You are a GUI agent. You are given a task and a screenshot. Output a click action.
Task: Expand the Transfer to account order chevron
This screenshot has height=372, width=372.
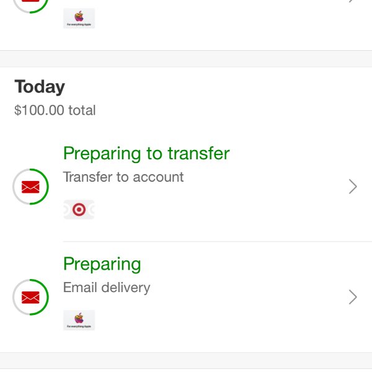tap(353, 187)
